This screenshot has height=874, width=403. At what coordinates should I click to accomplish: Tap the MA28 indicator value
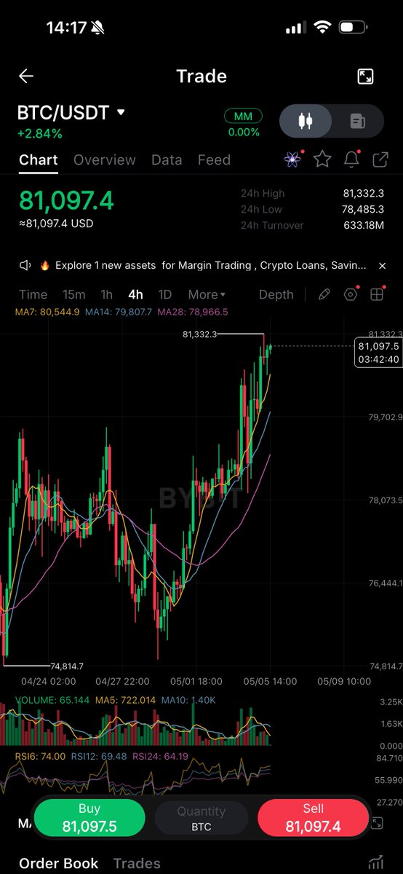coord(193,312)
